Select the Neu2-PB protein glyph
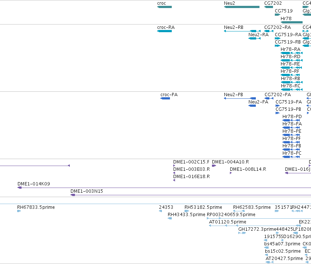The height and width of the screenshot is (264, 311). [x=240, y=98]
